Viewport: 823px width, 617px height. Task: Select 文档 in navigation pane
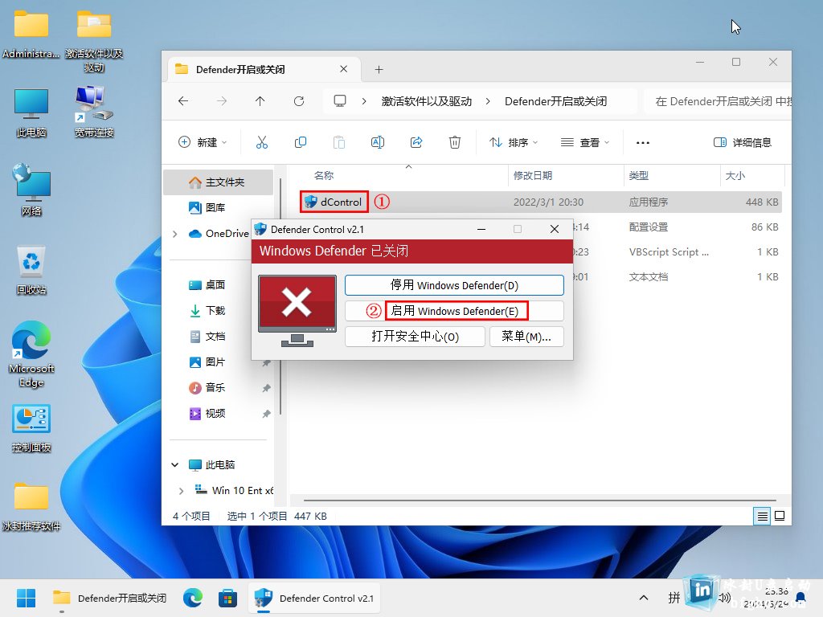pos(208,337)
